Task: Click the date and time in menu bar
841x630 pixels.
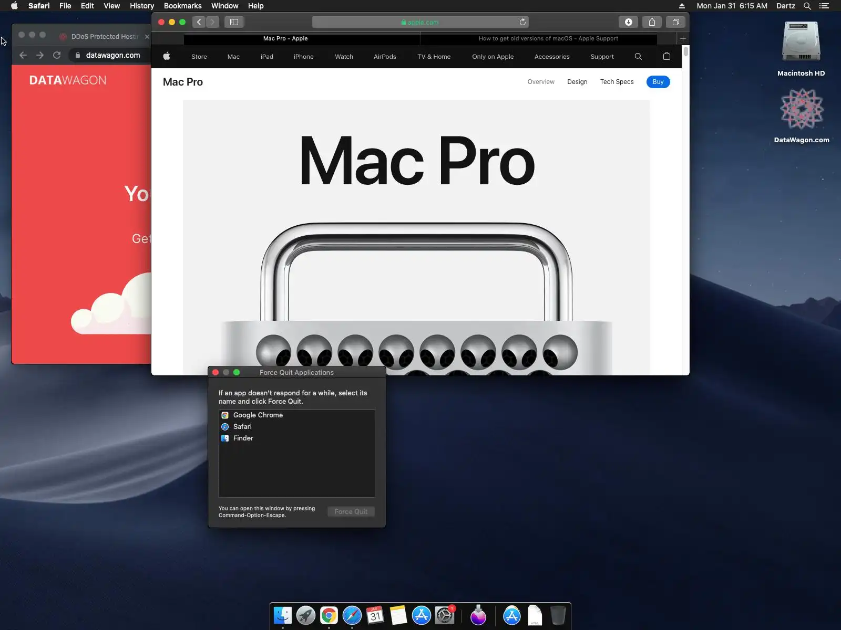Action: tap(732, 6)
